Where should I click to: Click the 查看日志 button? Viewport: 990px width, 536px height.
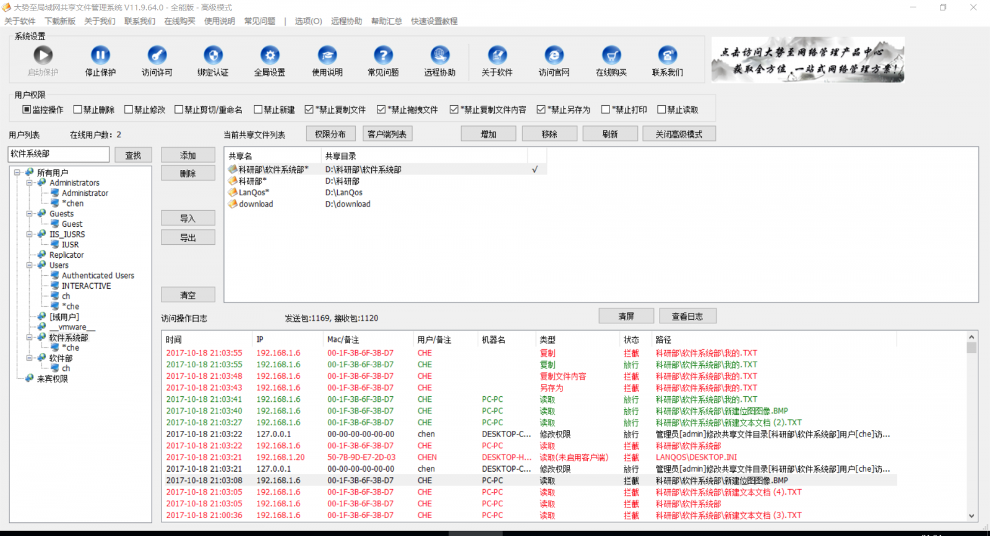tap(687, 316)
